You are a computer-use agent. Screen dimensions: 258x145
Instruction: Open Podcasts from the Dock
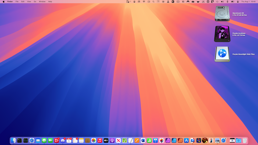pyautogui.click(x=112, y=140)
